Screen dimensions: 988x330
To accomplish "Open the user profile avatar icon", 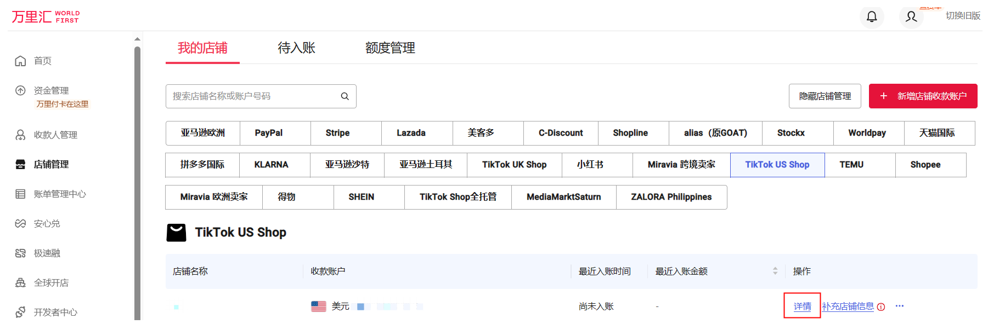I will coord(911,16).
